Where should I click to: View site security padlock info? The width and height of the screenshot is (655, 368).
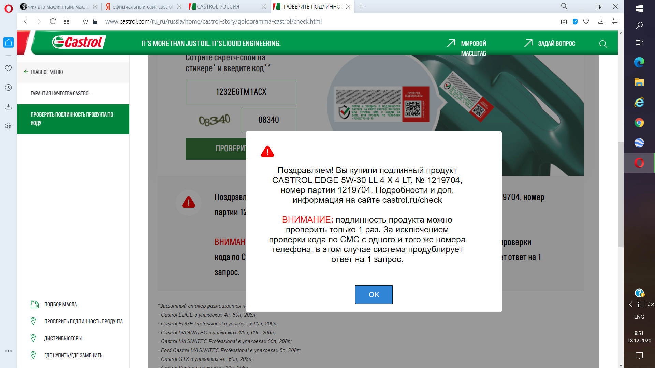click(95, 21)
